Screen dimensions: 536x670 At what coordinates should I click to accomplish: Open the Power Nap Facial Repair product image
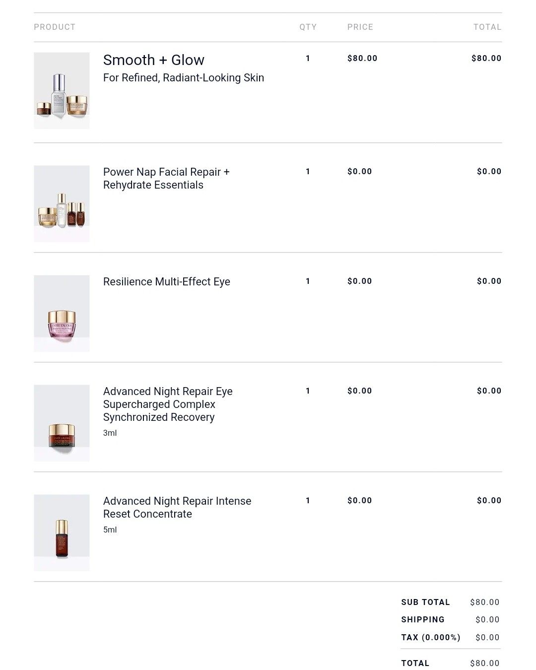62,203
